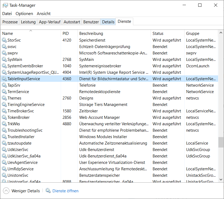Click the Task-Manager icon in title bar

click(x=5, y=5)
